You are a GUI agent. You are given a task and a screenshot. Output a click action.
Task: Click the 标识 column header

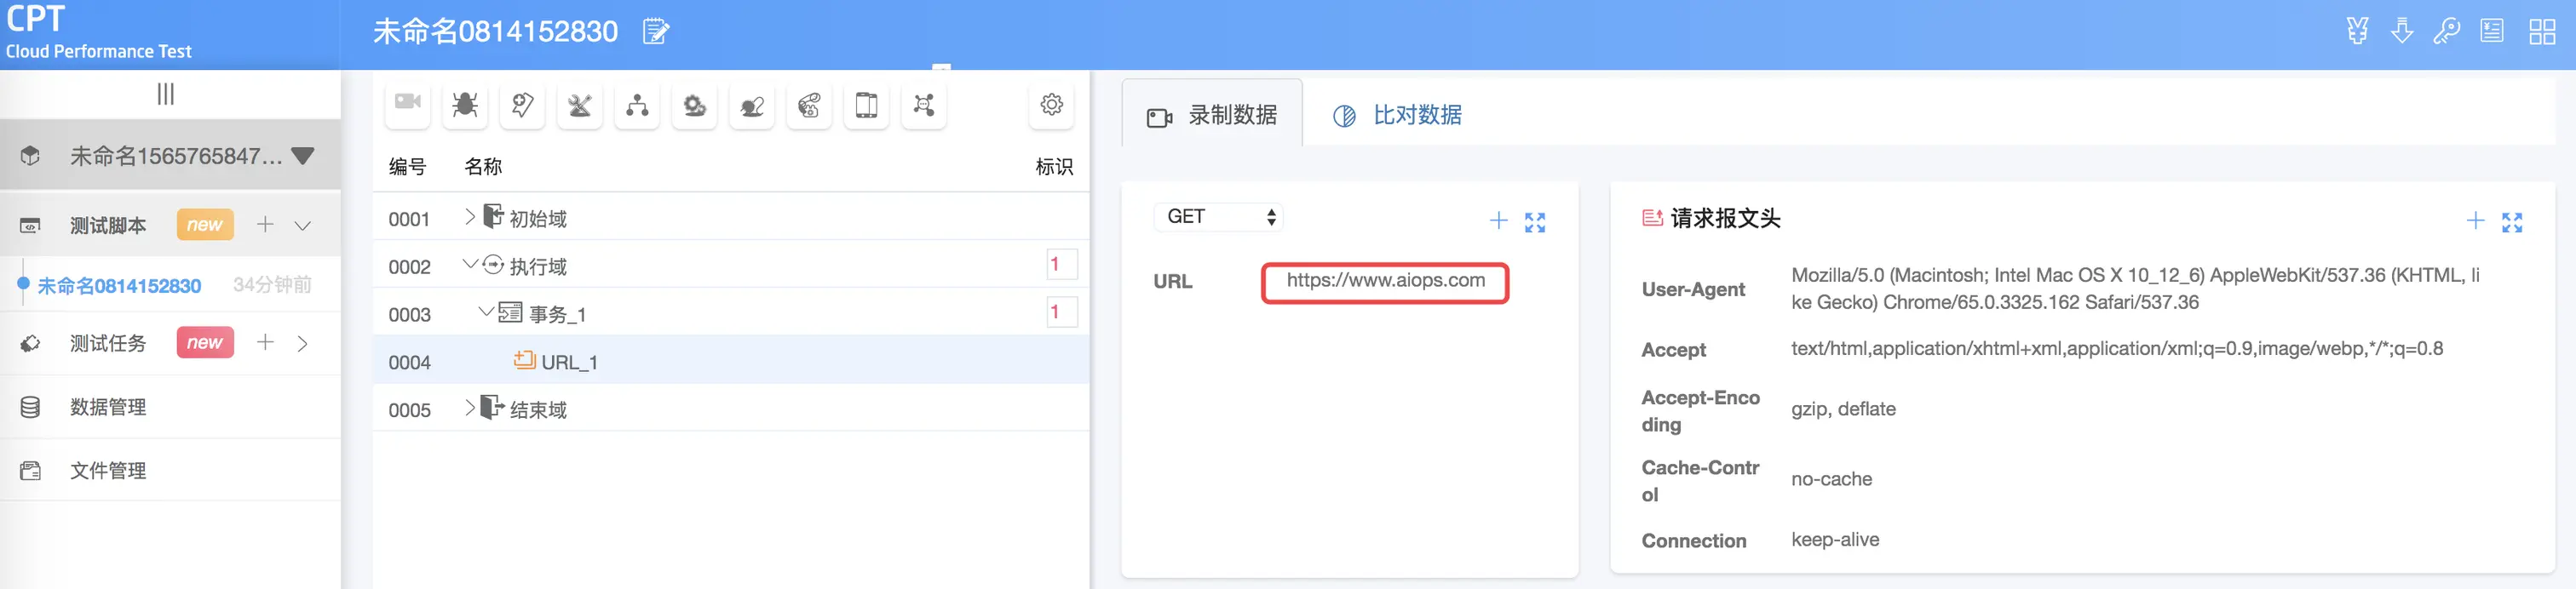coord(1054,167)
